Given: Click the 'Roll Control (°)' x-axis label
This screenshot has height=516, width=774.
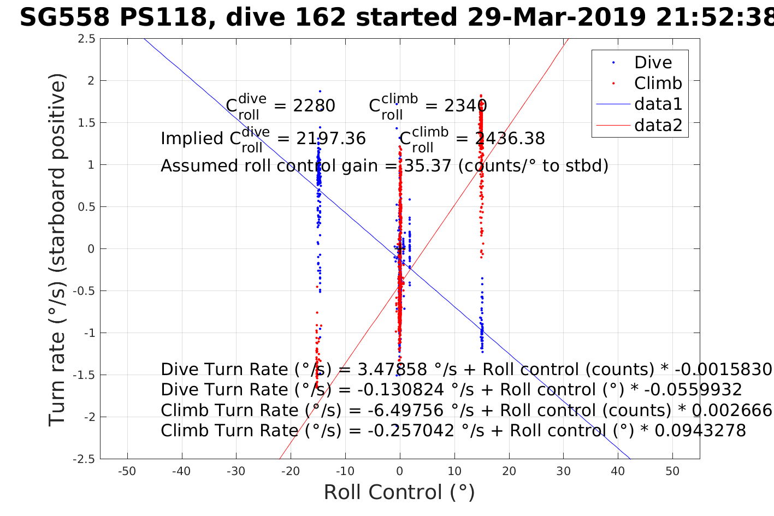Looking at the screenshot, I should 399,493.
